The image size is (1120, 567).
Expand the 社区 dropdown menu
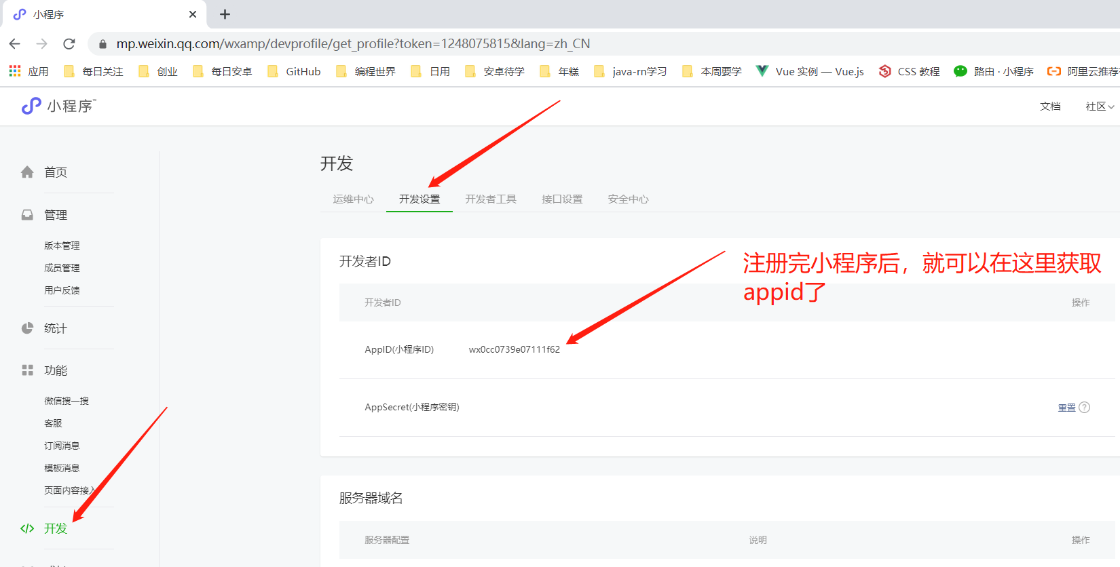pyautogui.click(x=1100, y=106)
